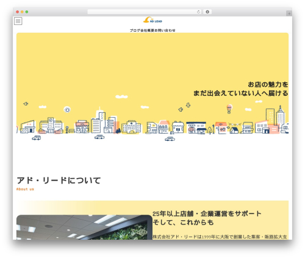This screenshot has height=258, width=305.
Task: Click paragraph starting 株式会社アド・リードは1999年
Action: pos(220,237)
